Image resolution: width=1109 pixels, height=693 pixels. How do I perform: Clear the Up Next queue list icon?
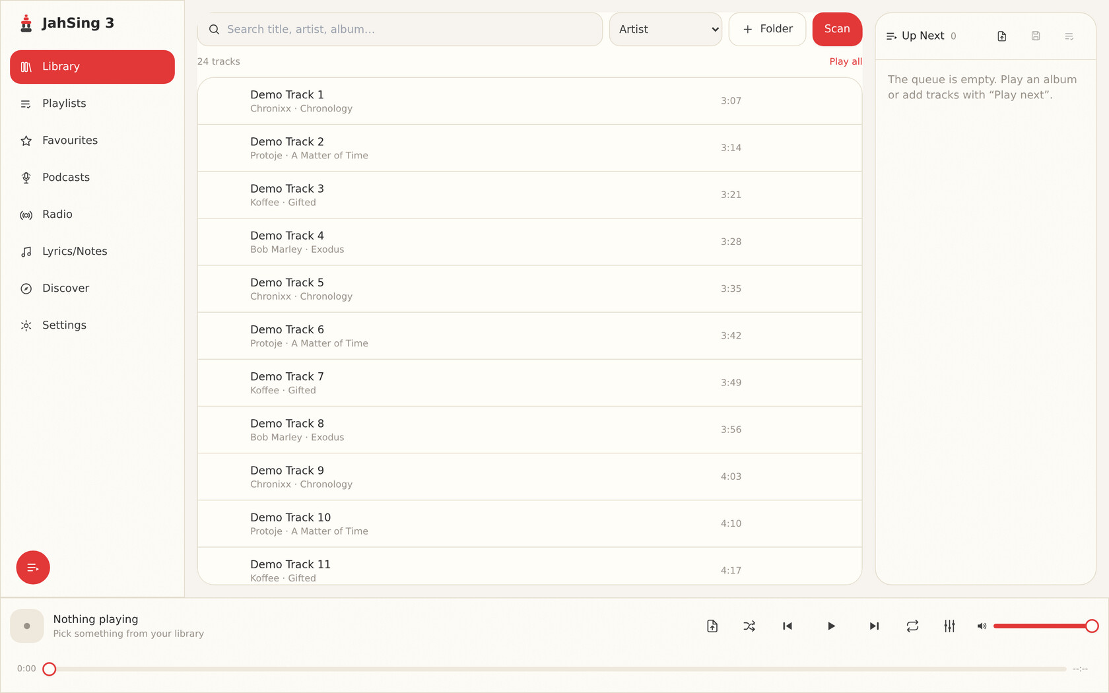[x=1069, y=36]
